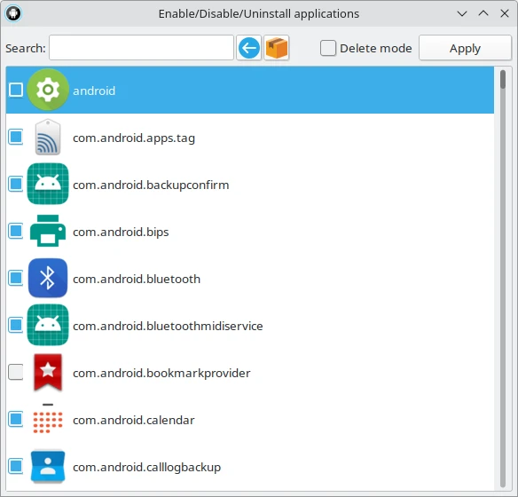Viewport: 518px width, 497px height.
Task: Check the com.android.bookmarkprovider checkbox
Action: click(16, 372)
